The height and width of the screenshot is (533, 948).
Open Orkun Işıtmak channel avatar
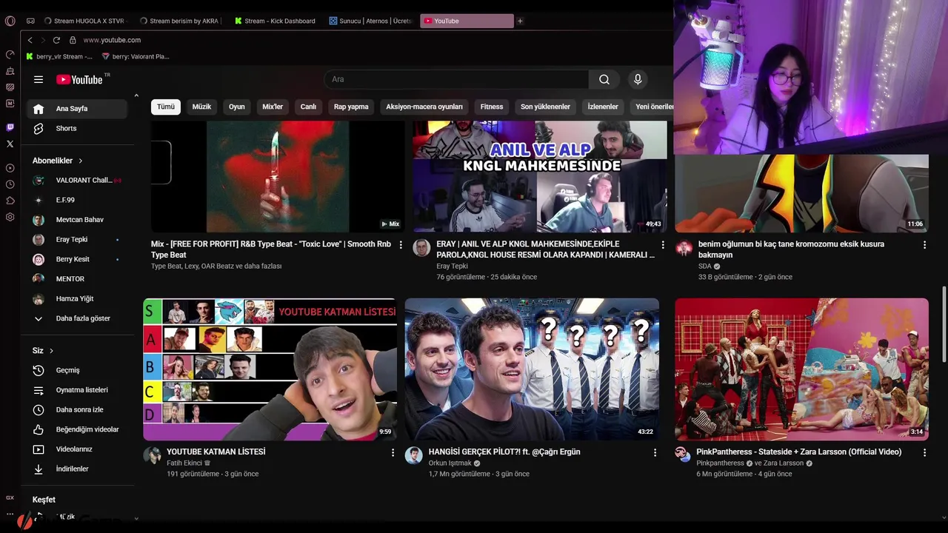[414, 455]
